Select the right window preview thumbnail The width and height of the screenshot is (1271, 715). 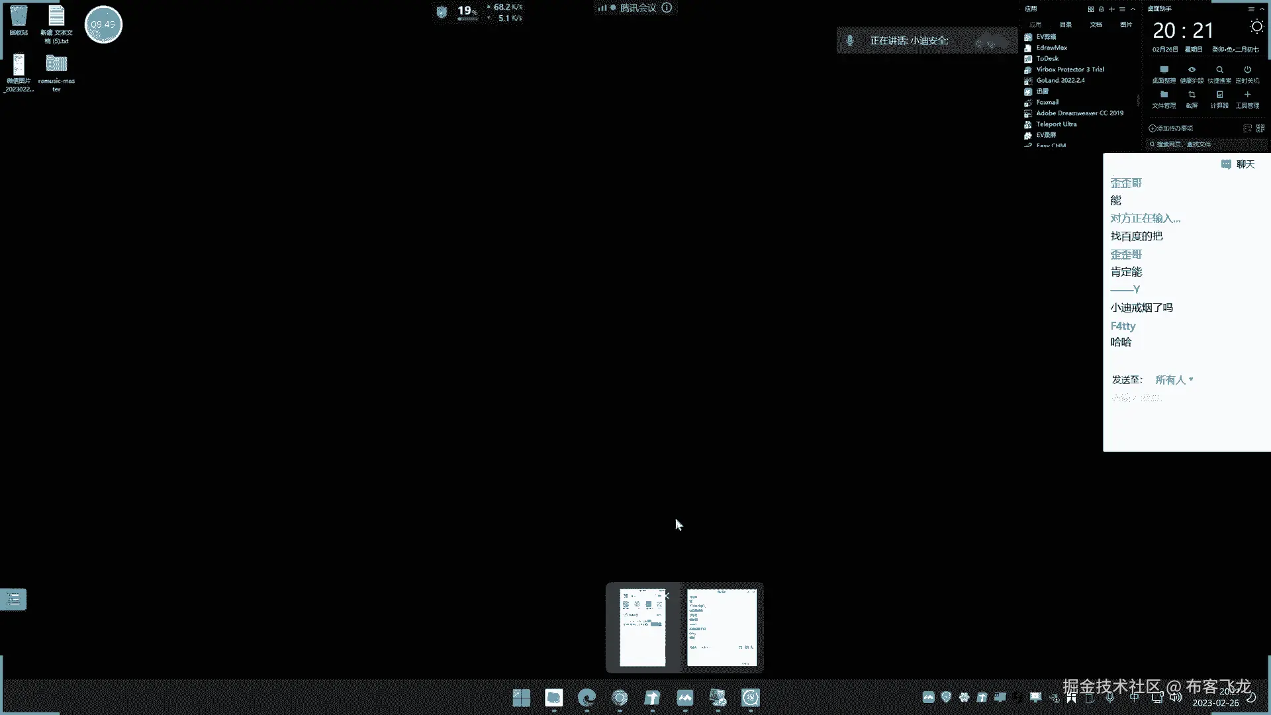pos(722,628)
